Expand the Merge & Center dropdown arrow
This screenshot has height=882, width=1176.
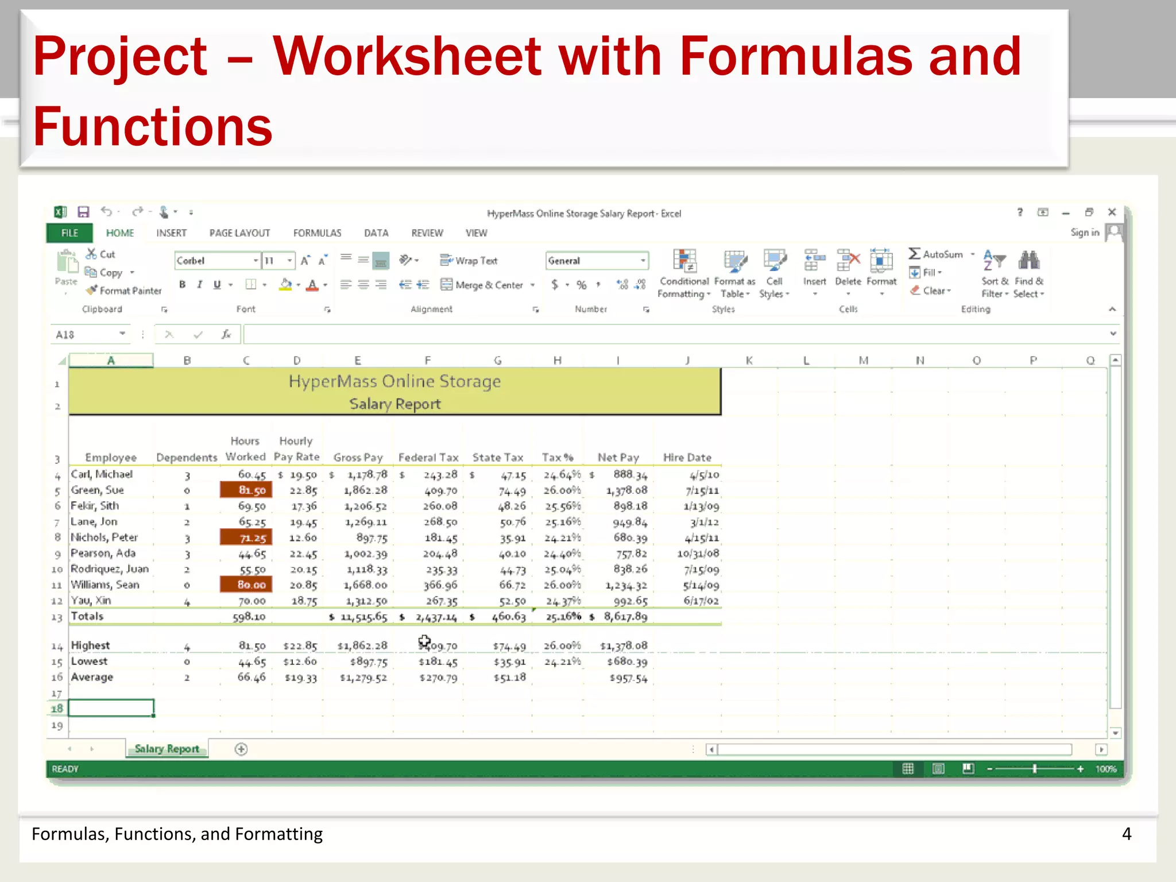point(533,285)
